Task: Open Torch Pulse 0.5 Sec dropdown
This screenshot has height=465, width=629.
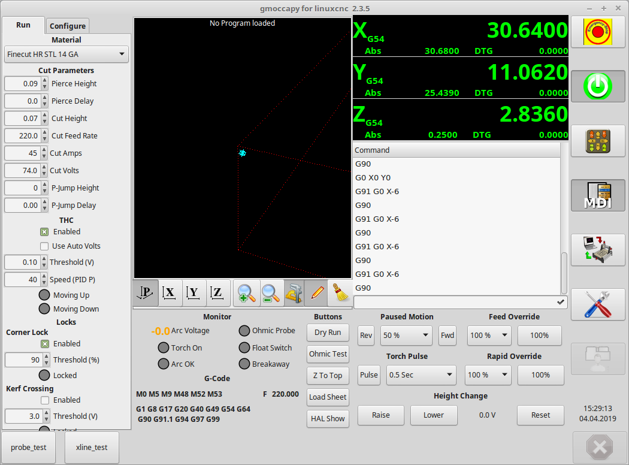Action: click(421, 375)
